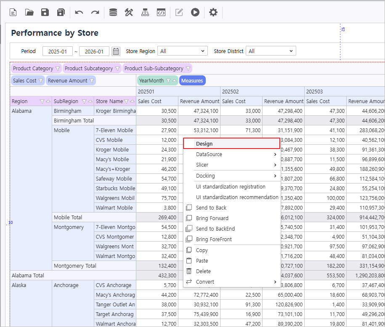Save the report with the floppy disk icon
This screenshot has height=327, width=385.
point(45,12)
